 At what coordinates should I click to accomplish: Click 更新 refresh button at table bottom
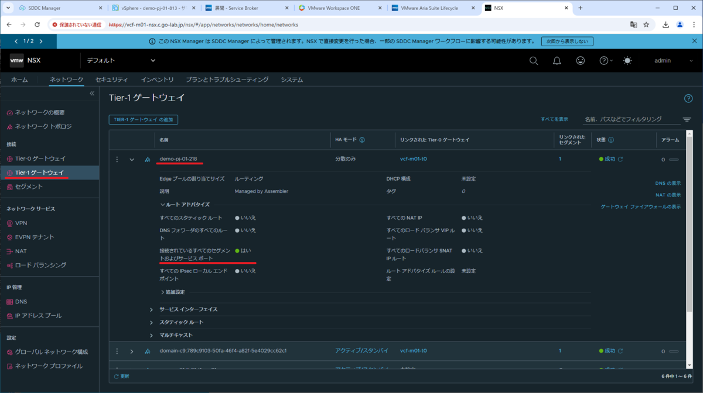pos(121,376)
